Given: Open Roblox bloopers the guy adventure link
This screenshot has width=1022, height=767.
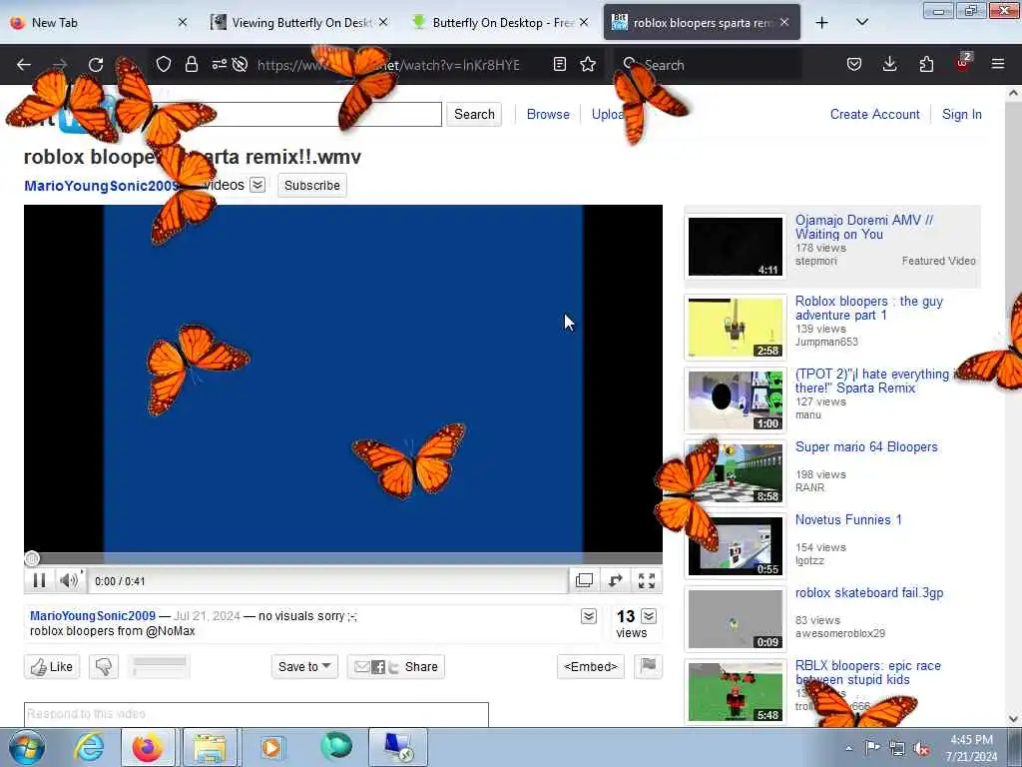Looking at the screenshot, I should pos(869,308).
